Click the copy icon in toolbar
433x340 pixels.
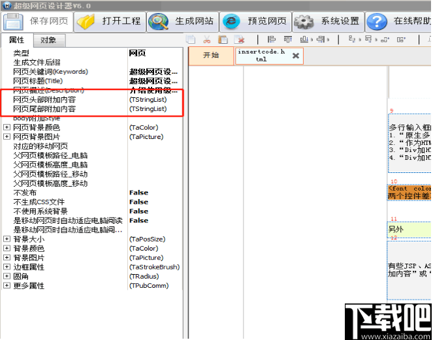click(x=191, y=39)
